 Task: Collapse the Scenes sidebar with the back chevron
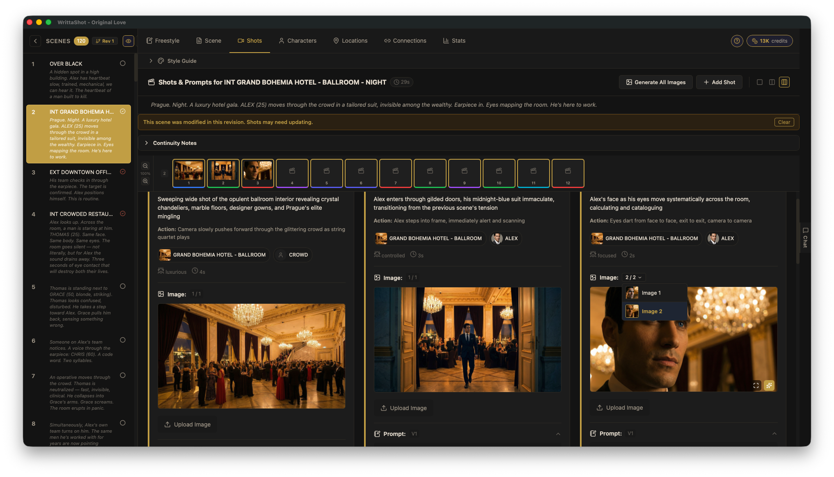tap(36, 41)
